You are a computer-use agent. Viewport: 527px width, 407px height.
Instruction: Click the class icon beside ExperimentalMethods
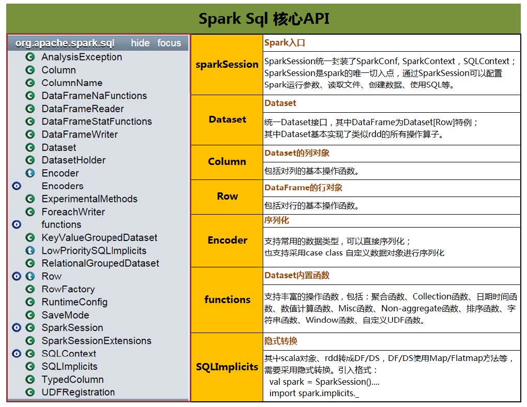coord(30,199)
